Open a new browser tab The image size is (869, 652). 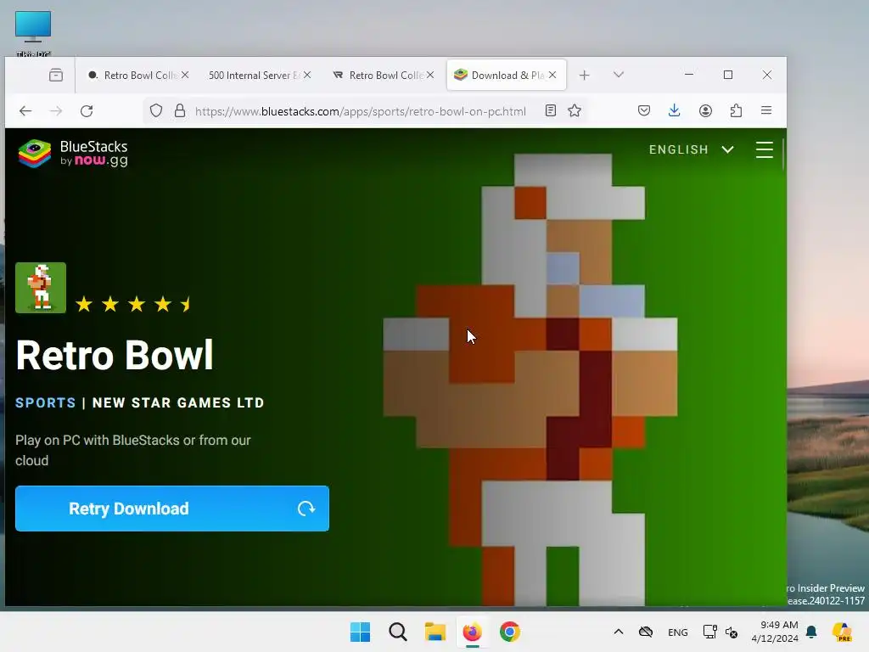click(x=584, y=75)
